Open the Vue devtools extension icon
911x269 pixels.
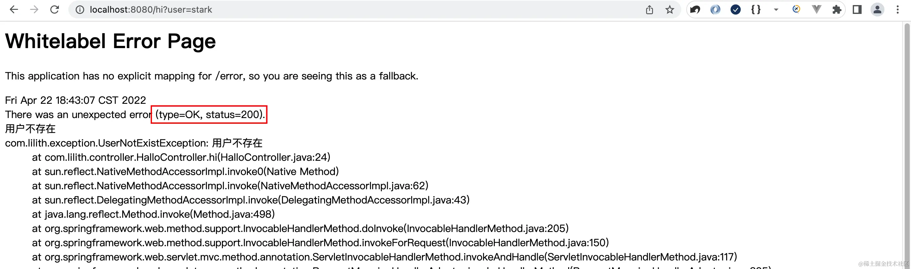coord(816,9)
